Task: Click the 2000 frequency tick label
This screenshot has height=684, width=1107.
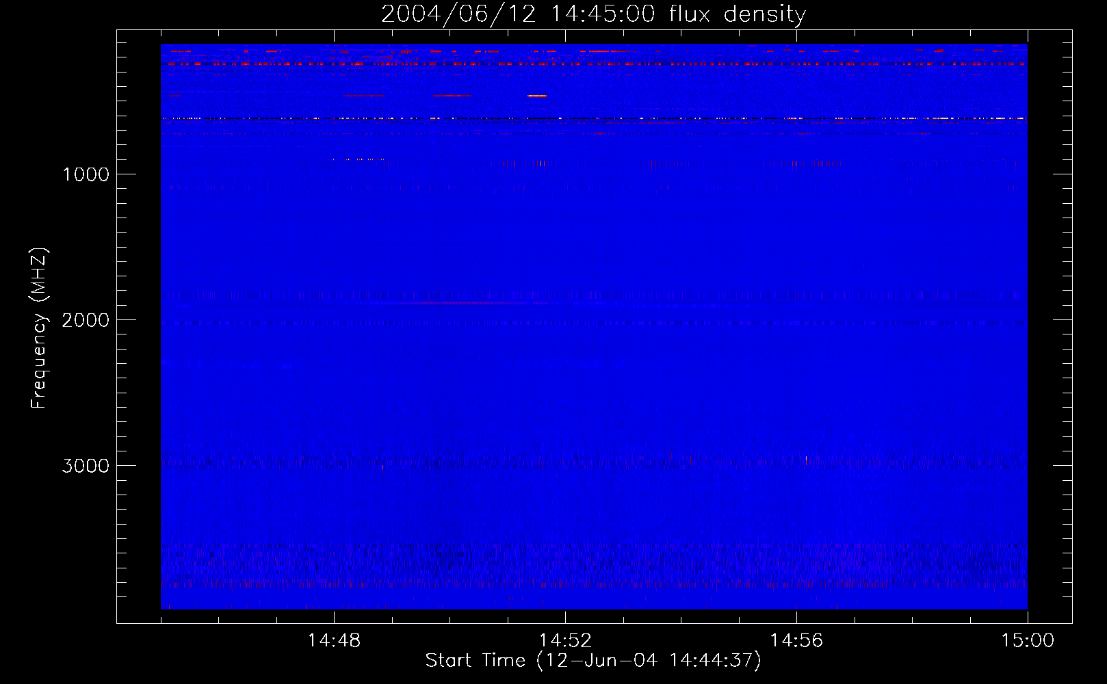Action: click(x=86, y=320)
